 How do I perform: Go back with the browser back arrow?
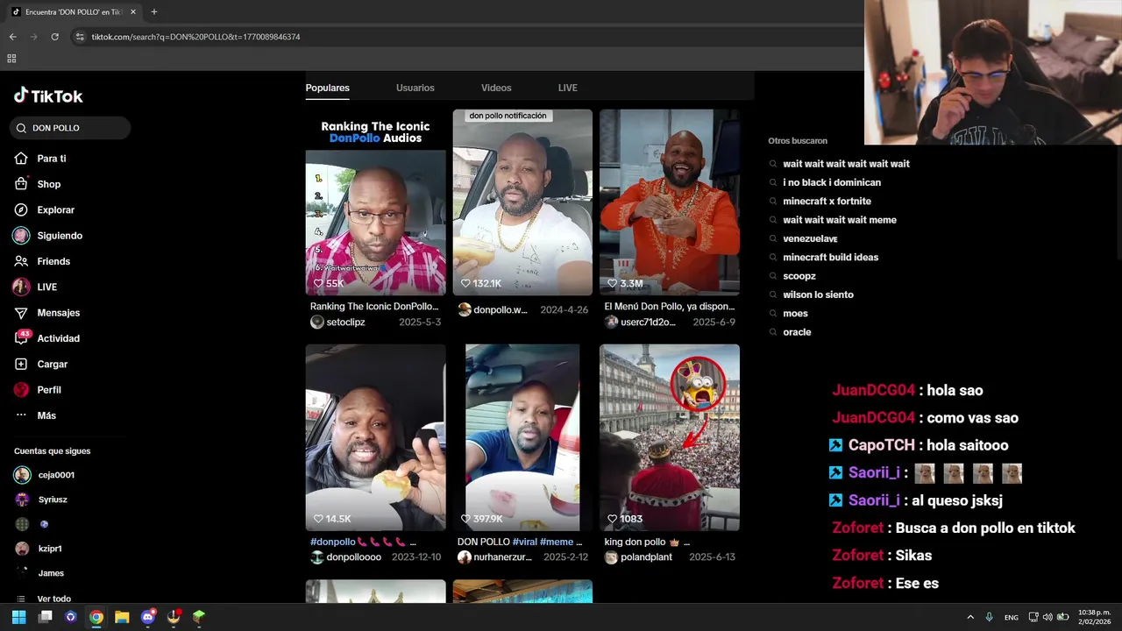pyautogui.click(x=12, y=37)
